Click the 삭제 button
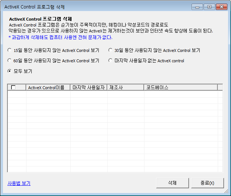 pos(172,183)
